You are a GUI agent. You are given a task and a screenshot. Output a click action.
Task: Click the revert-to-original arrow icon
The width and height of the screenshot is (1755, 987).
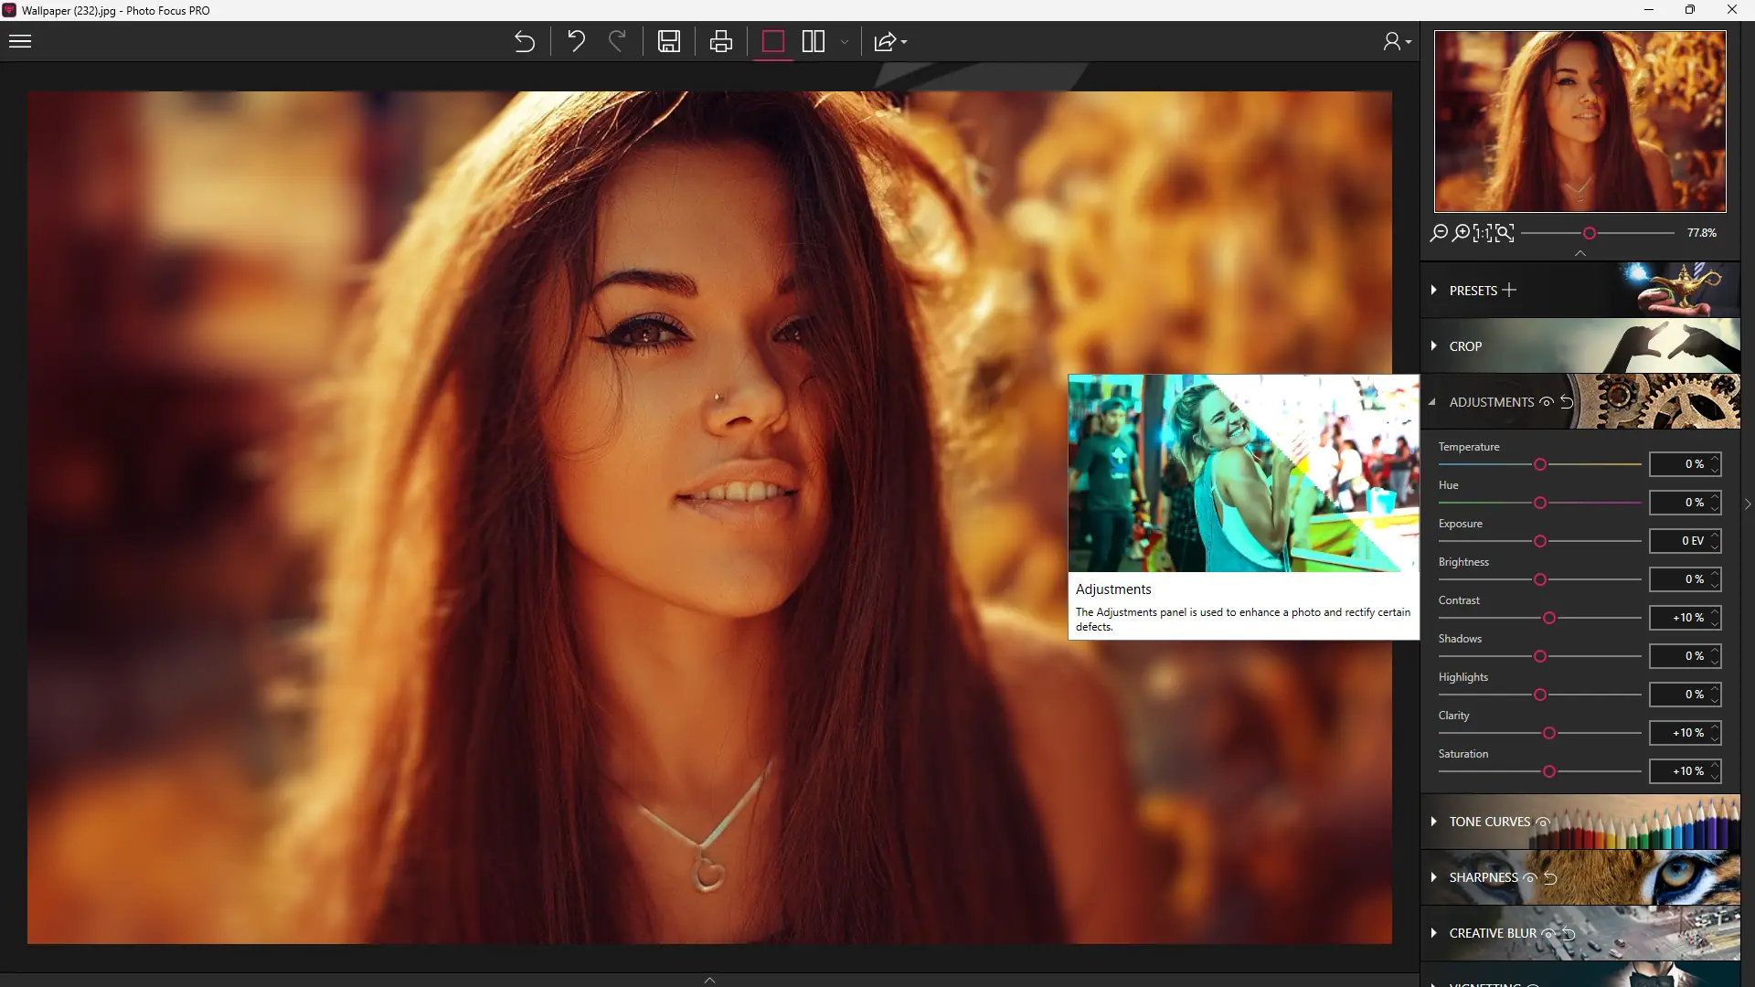coord(524,42)
